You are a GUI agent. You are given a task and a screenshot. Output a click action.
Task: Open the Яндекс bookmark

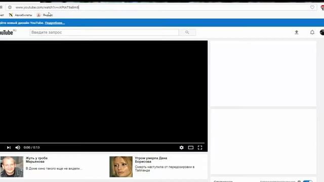[45, 15]
